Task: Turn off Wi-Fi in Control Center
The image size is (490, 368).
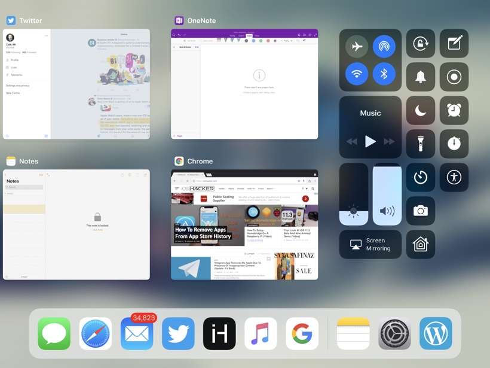Action: [357, 74]
